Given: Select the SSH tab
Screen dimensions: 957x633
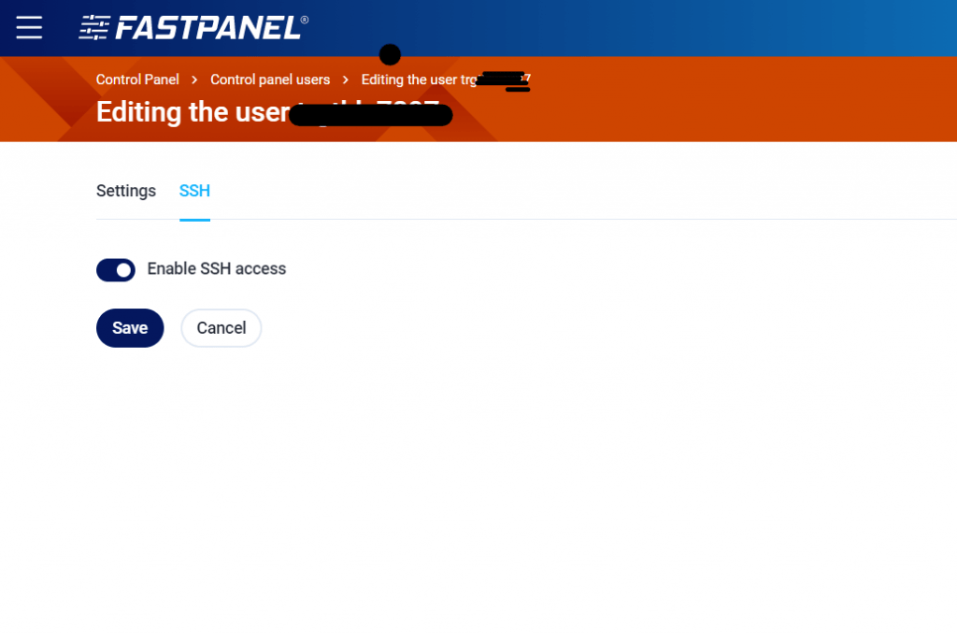Looking at the screenshot, I should point(194,191).
